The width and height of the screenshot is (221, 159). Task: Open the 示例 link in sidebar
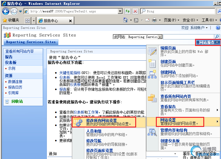pyautogui.click(x=11, y=68)
